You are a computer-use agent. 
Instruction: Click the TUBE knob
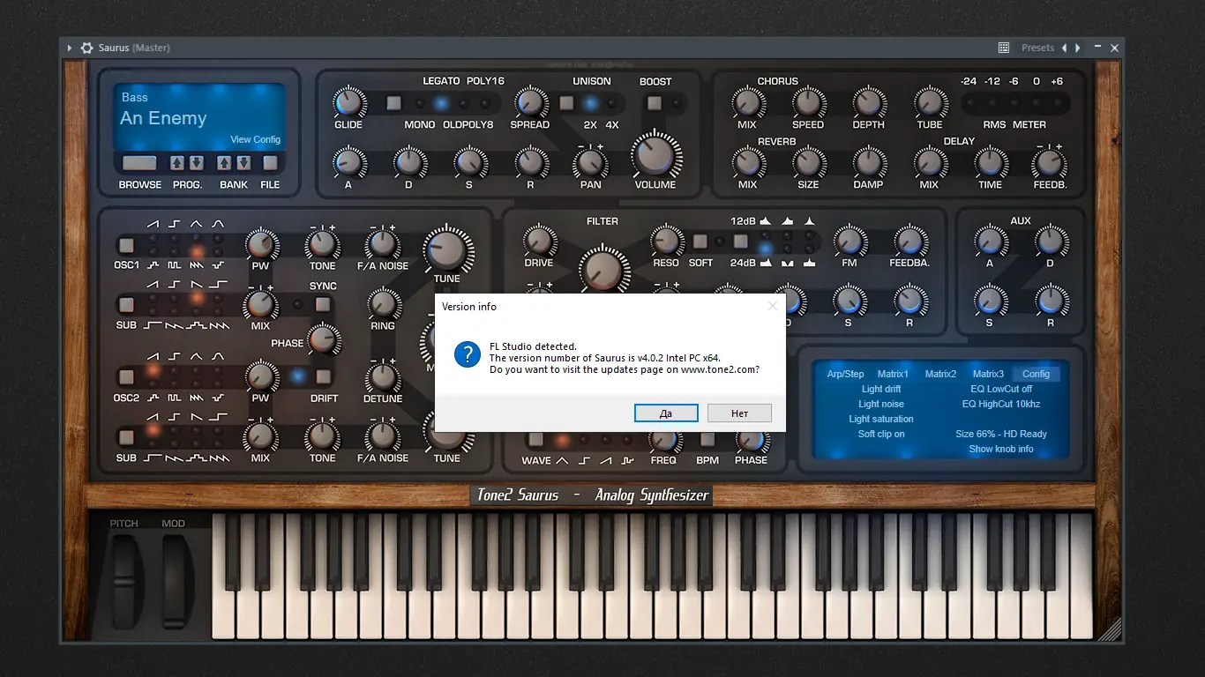pyautogui.click(x=929, y=103)
